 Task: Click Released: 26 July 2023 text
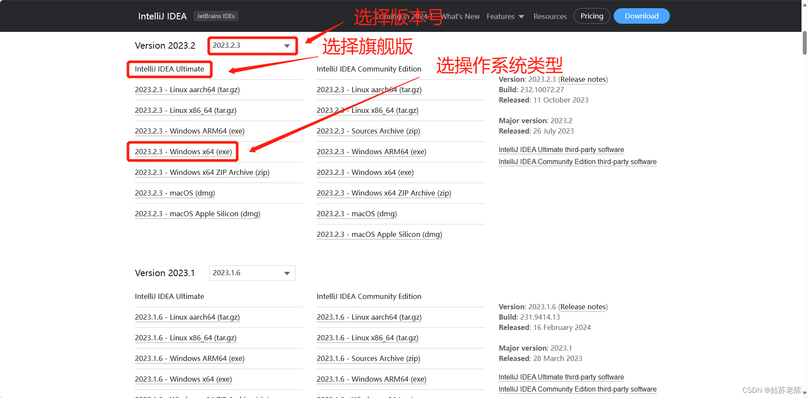(537, 131)
